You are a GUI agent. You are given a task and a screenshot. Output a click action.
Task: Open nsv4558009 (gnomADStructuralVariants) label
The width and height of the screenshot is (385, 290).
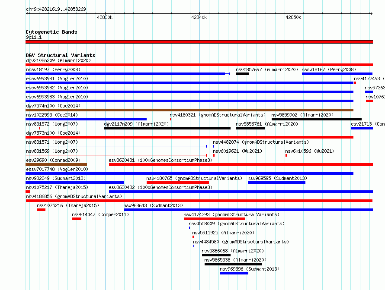[237, 224]
